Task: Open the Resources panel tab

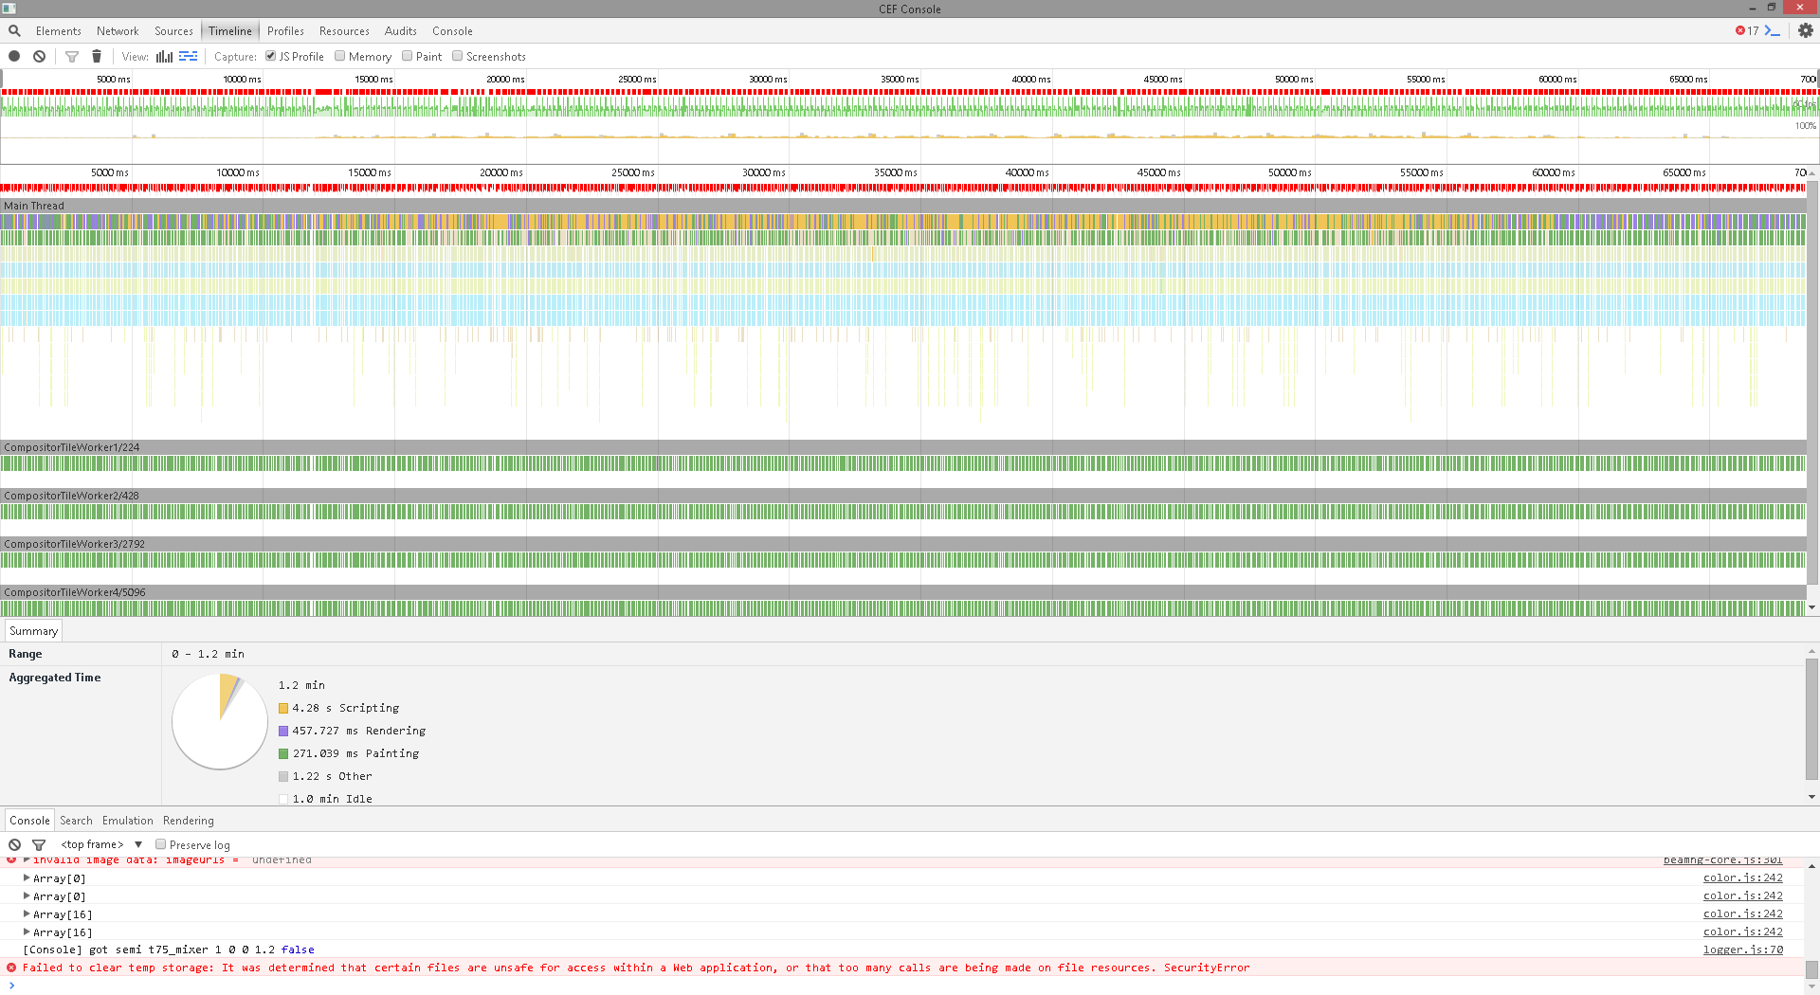Action: click(344, 31)
